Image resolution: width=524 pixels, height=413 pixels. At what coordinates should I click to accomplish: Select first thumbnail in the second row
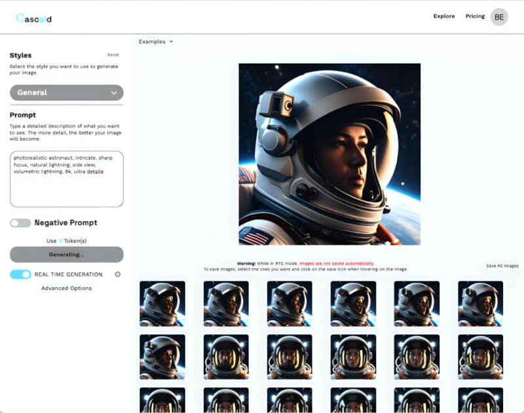pos(162,357)
